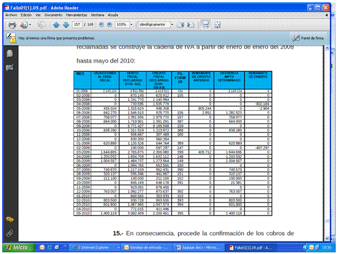The height and width of the screenshot is (254, 338).
Task: Go to next page with down arrow
Action: coord(66,25)
